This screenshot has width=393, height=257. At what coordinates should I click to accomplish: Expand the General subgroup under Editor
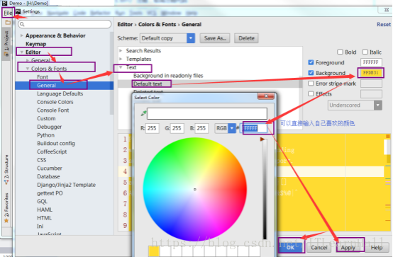pyautogui.click(x=28, y=60)
